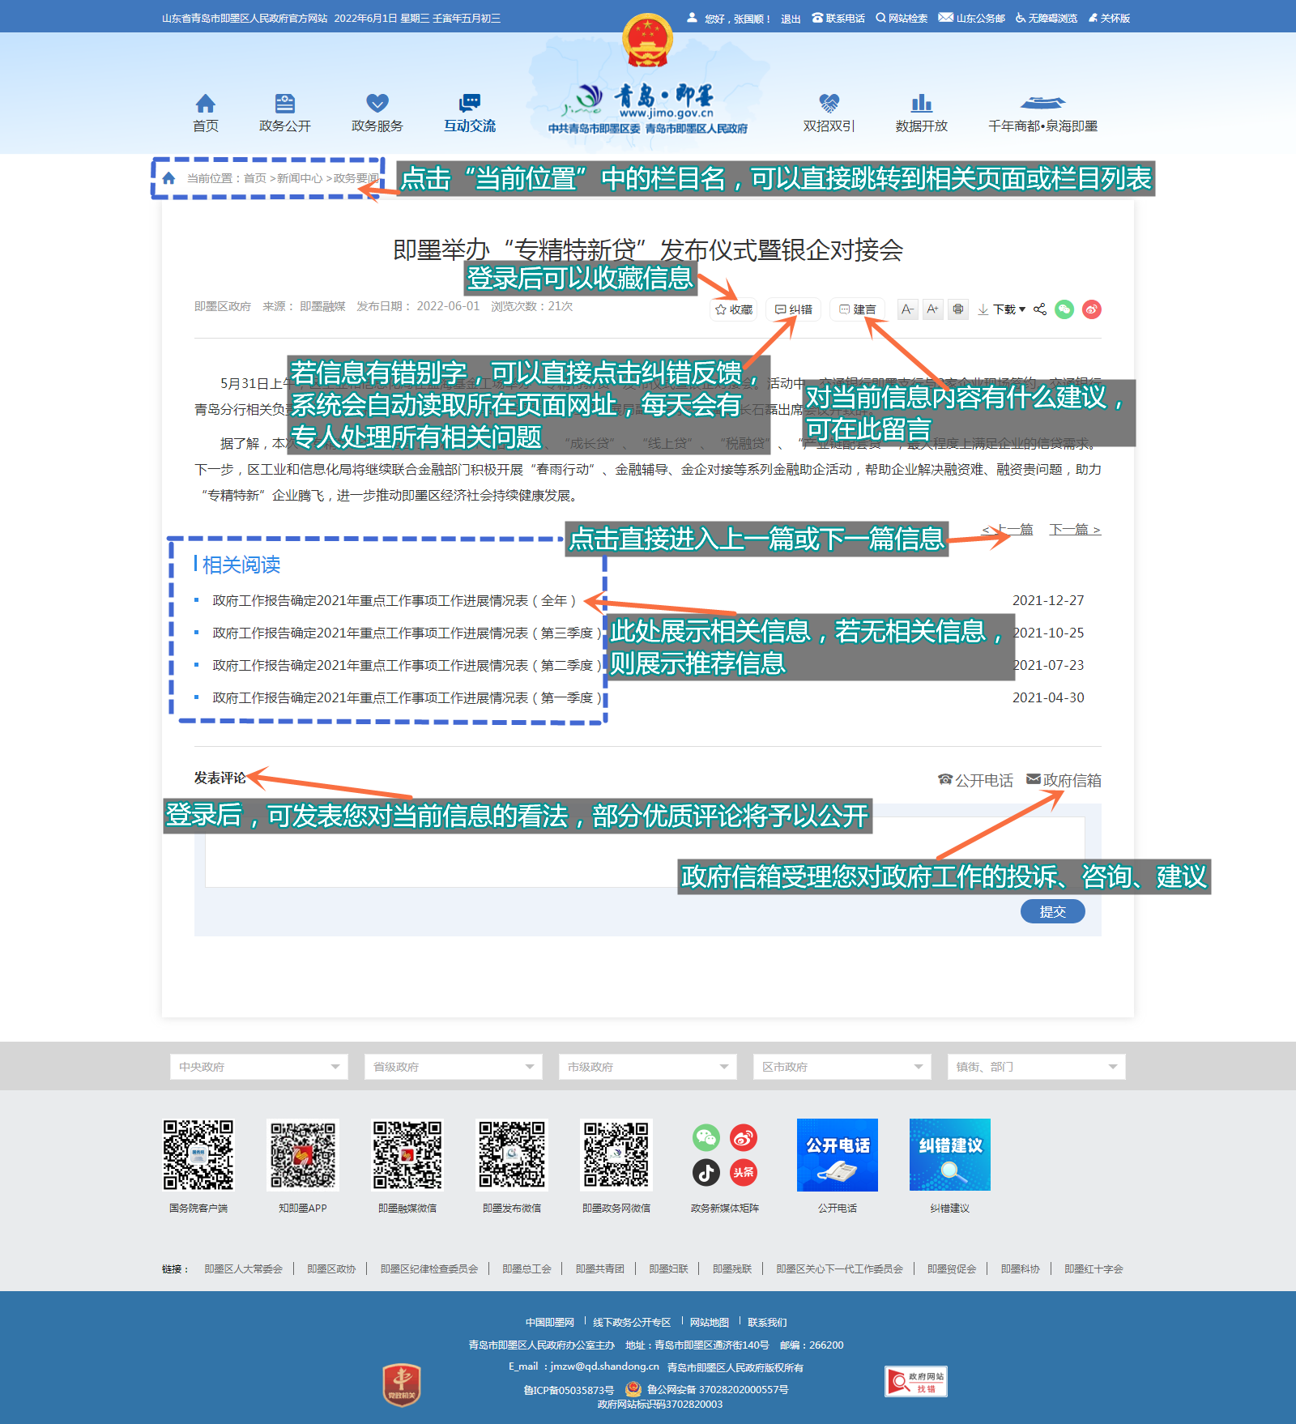Open the 互动交流 navigation menu
1296x1424 pixels.
tap(469, 113)
